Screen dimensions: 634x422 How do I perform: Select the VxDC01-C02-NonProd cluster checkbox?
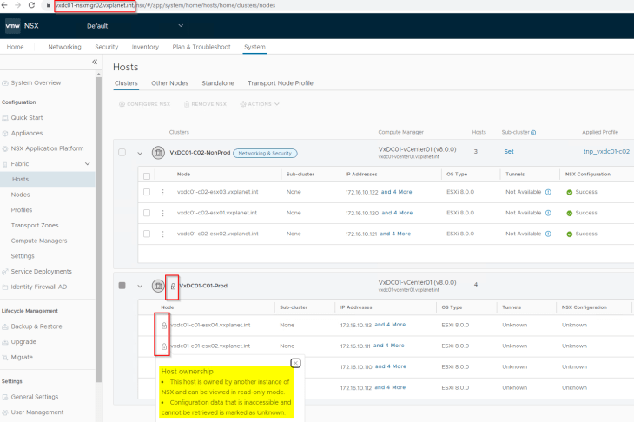[x=122, y=153]
